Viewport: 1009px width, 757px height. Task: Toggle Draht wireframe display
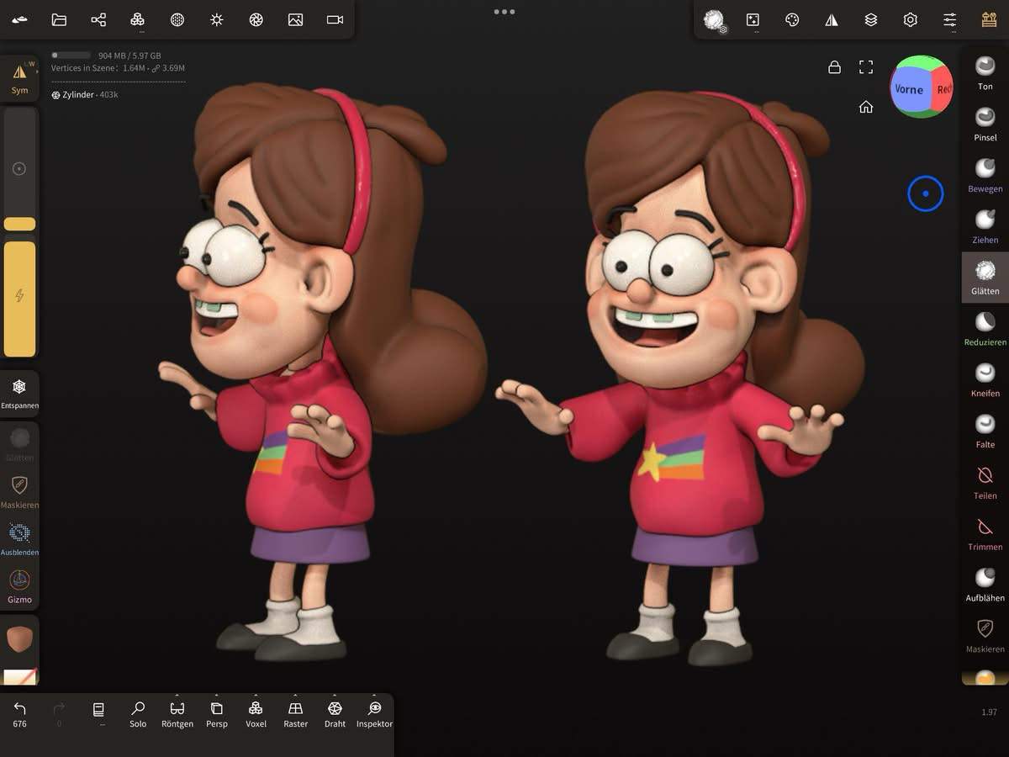click(x=335, y=714)
